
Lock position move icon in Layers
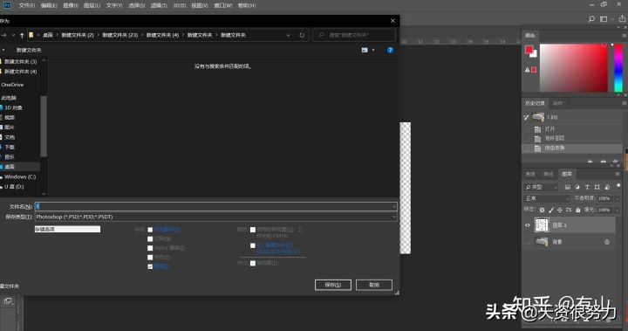click(559, 210)
